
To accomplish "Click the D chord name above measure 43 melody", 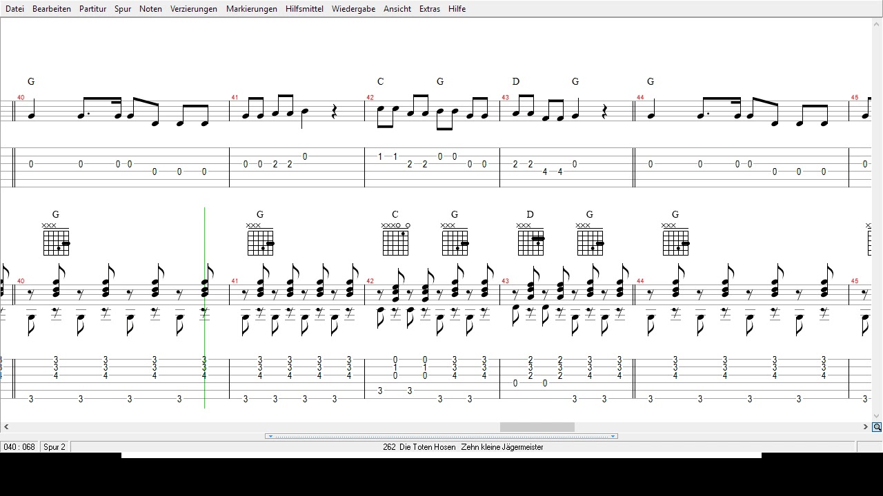I will [515, 81].
